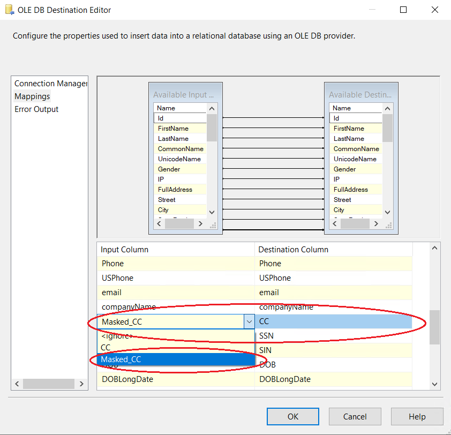Select the CC destination column cell
This screenshot has height=435, width=451.
click(x=333, y=321)
